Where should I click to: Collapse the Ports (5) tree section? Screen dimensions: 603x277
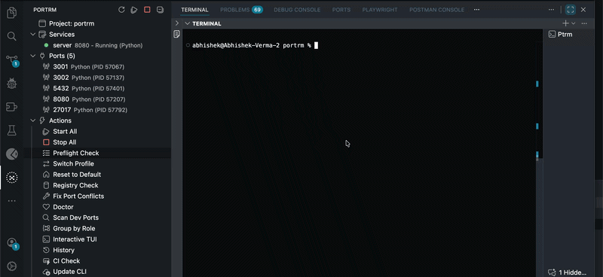33,56
